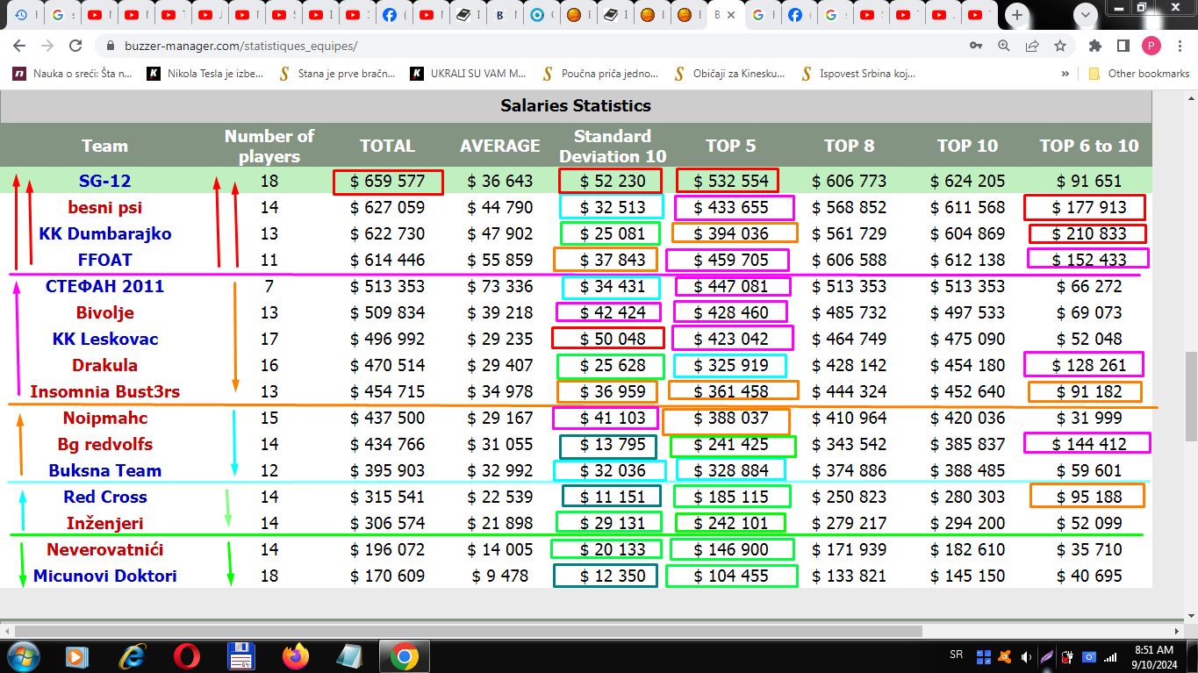Open bookmark Nikola Tesla je izbe...
Screen dimensions: 1198x673
click(x=205, y=74)
